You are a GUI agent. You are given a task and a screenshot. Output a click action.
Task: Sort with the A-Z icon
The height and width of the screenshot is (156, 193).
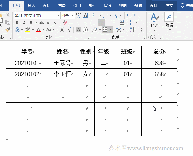click(x=132, y=30)
